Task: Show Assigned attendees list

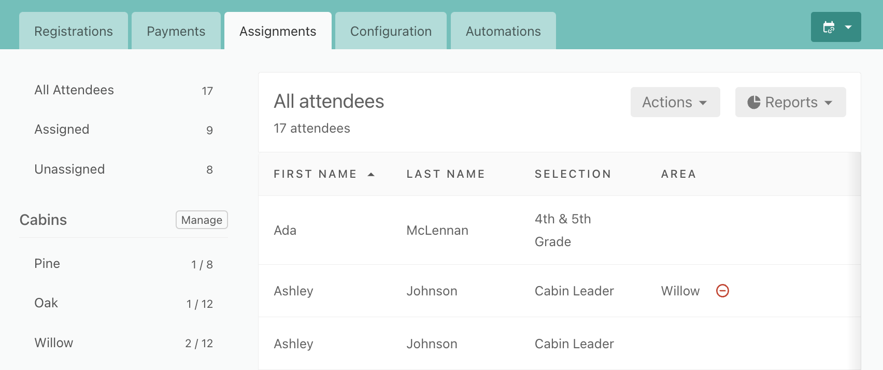Action: click(x=123, y=130)
